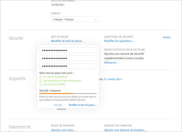
Task: Click the orange password strength bar
Action: [56, 93]
